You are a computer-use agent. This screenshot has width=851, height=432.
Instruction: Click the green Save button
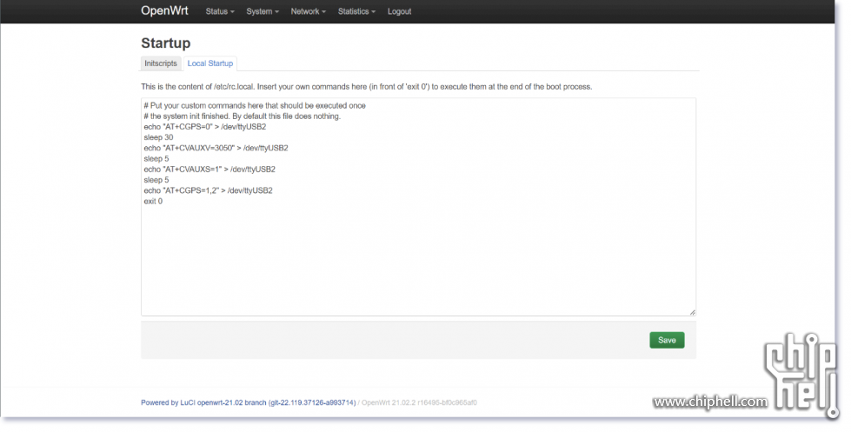pos(667,340)
